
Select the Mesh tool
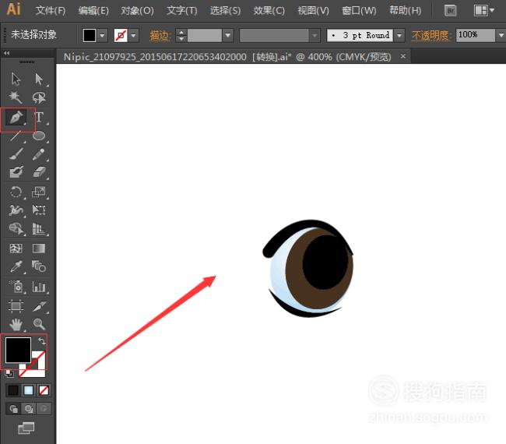coord(16,248)
